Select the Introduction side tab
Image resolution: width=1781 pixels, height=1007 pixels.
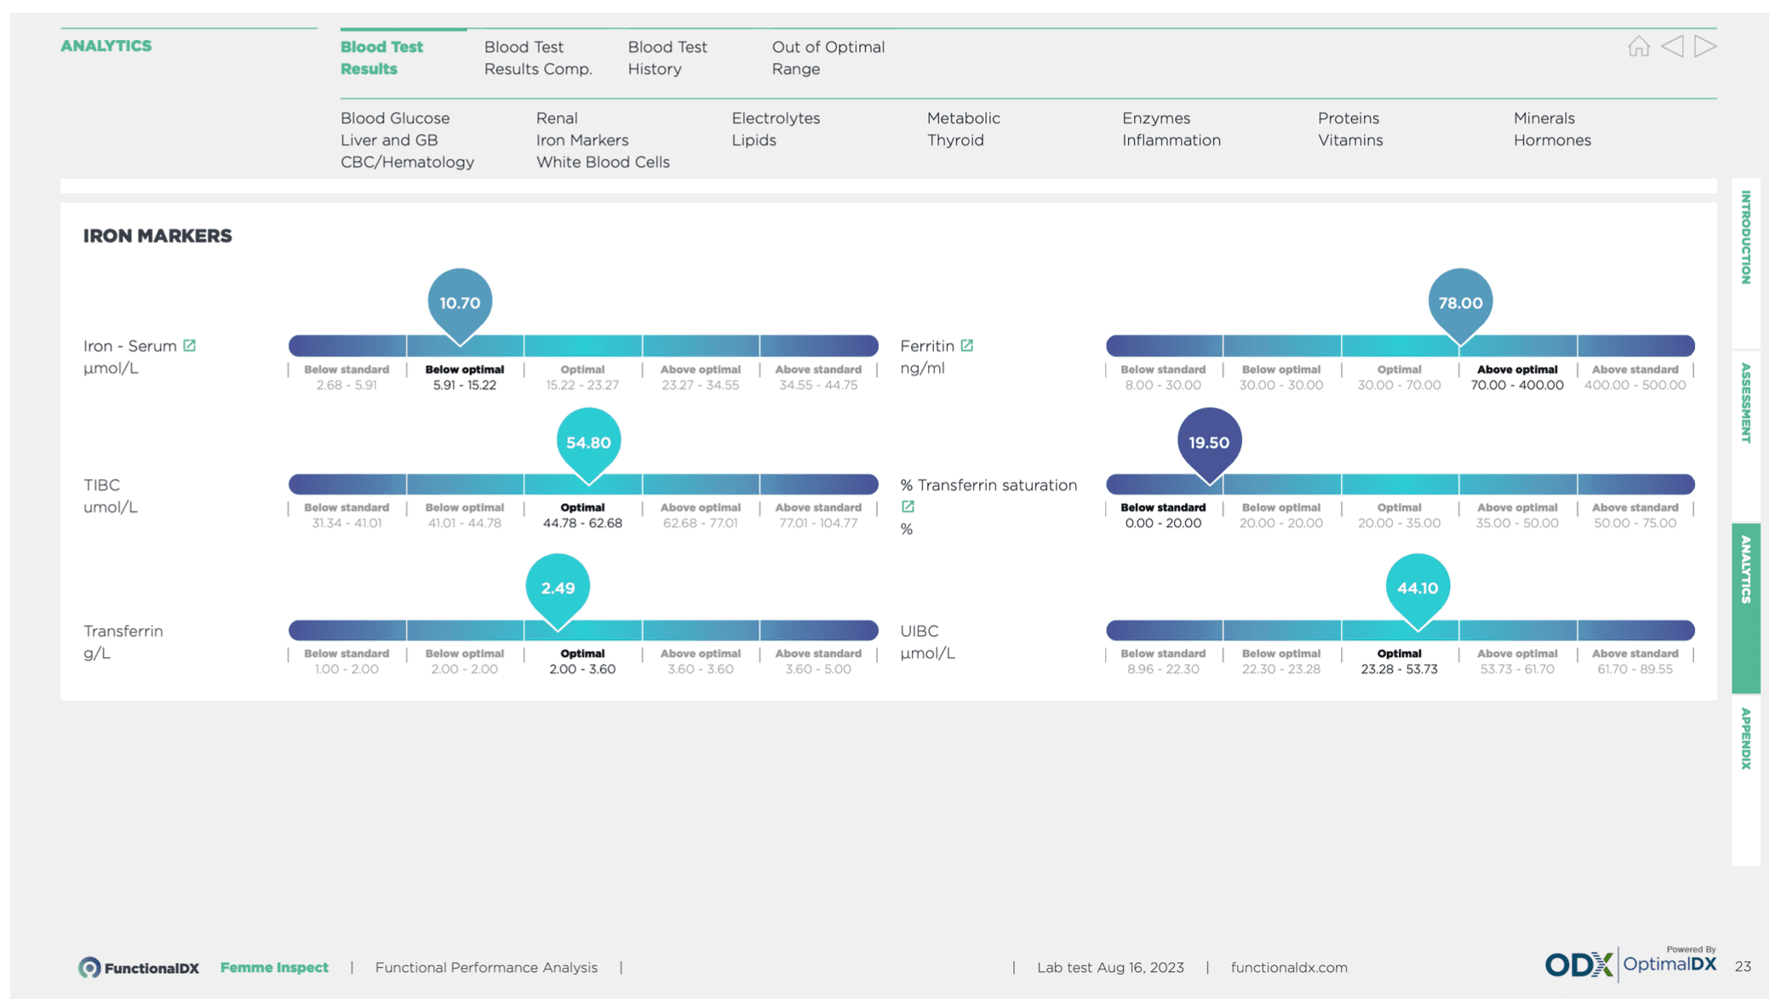click(1745, 238)
